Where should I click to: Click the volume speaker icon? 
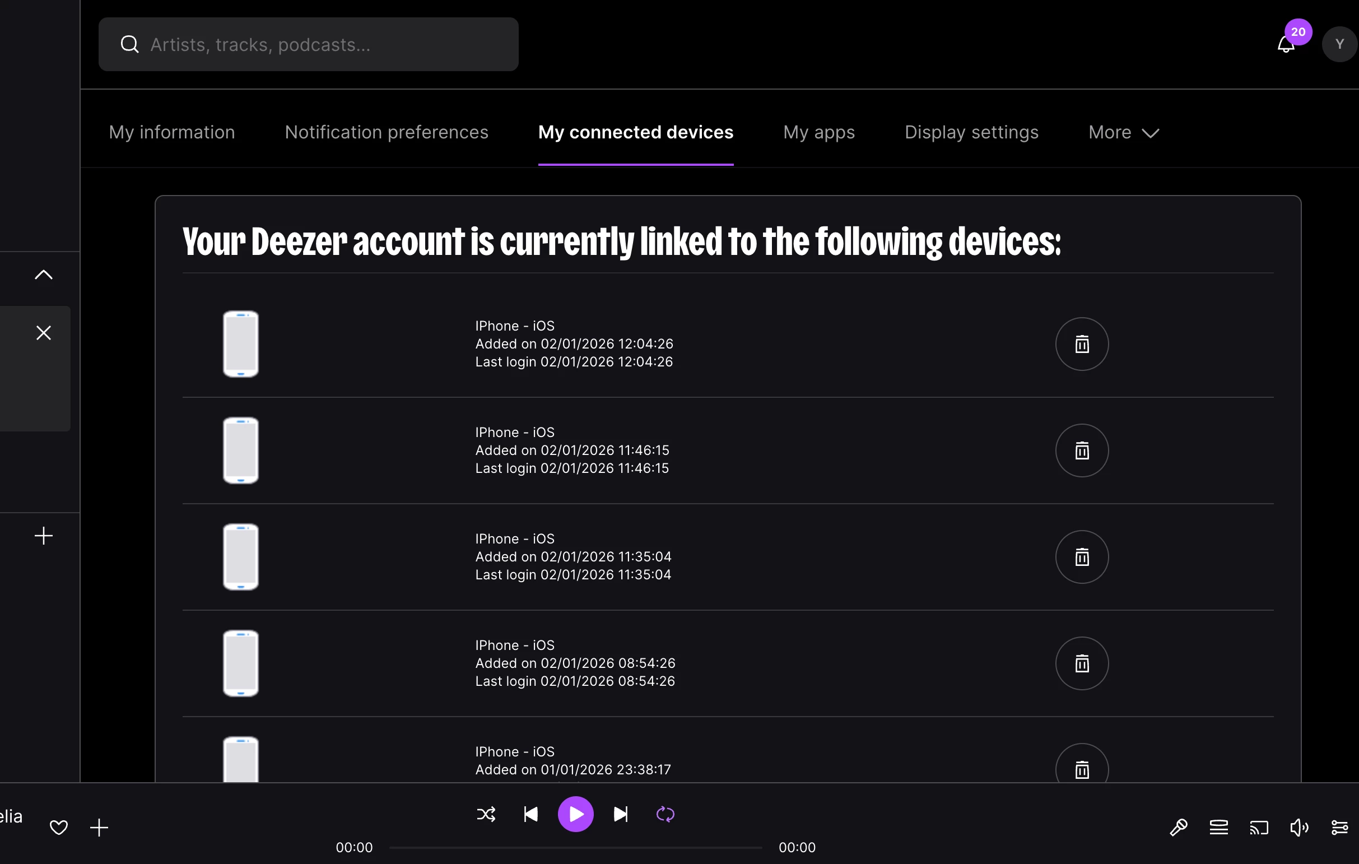(x=1299, y=828)
